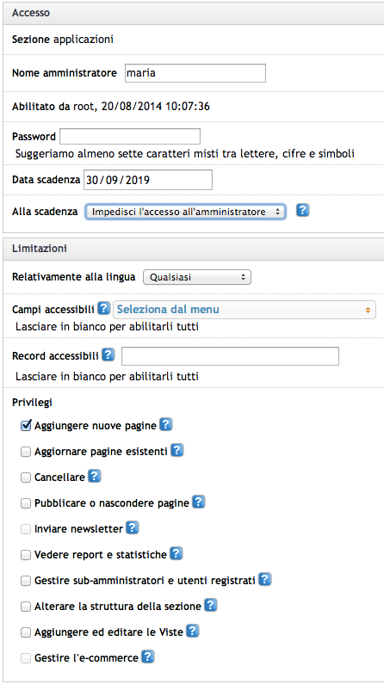Show help for Aggiungere nuove pagine
The image size is (384, 684).
point(166,424)
